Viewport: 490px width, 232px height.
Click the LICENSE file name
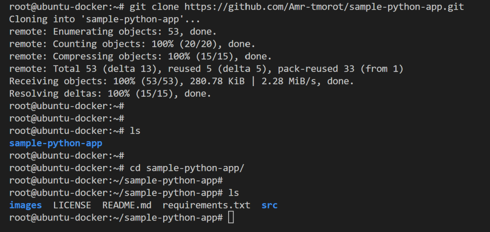pyautogui.click(x=72, y=205)
